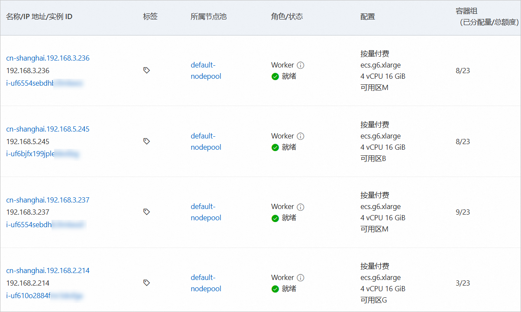This screenshot has width=521, height=312.
Task: Open tag icon for node 192.168.3.237
Action: pyautogui.click(x=146, y=212)
